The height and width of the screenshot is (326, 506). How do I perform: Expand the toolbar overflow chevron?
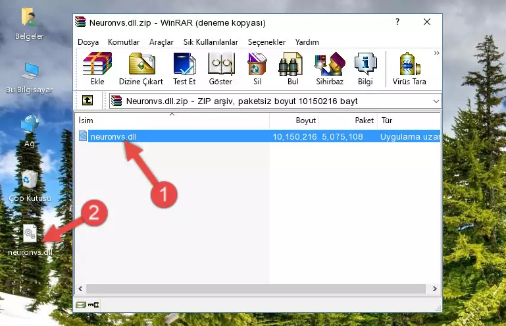click(x=437, y=53)
